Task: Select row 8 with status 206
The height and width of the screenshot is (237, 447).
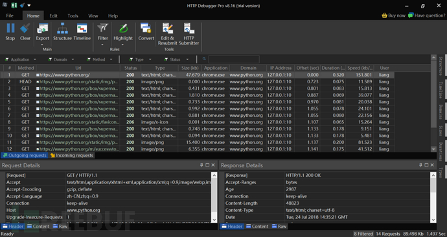Action: click(x=198, y=122)
